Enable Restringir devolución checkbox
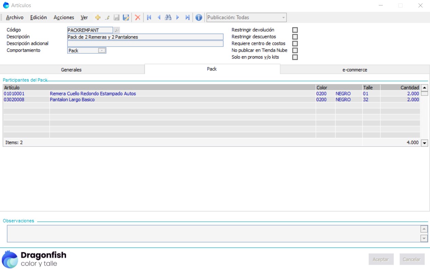This screenshot has height=269, width=430. tap(295, 30)
